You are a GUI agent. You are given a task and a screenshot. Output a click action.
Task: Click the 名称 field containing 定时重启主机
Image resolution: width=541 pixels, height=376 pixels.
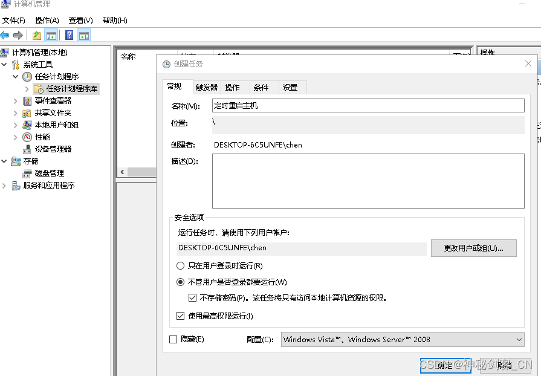[x=368, y=106]
